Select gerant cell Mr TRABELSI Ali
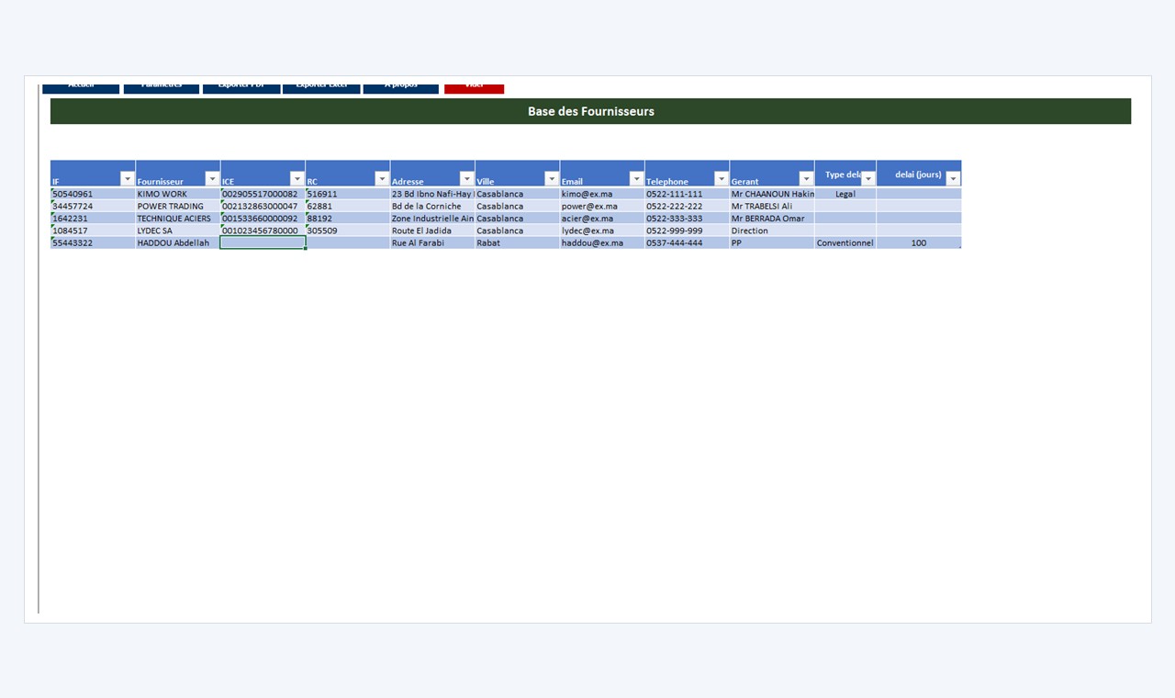Viewport: 1175px width, 698px height. point(772,206)
